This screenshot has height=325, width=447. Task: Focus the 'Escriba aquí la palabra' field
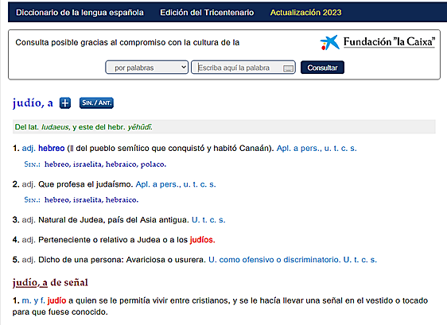(243, 68)
